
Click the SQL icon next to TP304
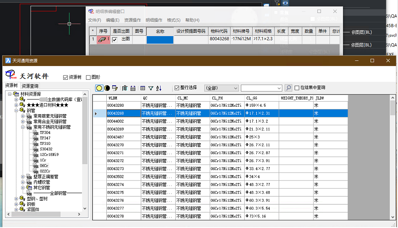[x=36, y=133]
